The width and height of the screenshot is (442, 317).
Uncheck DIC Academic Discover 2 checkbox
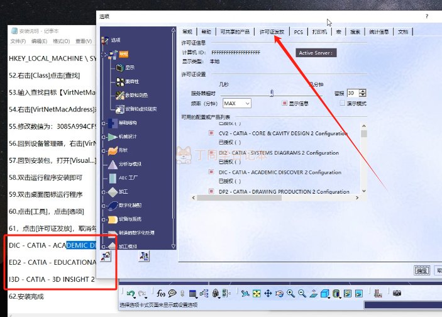211,172
